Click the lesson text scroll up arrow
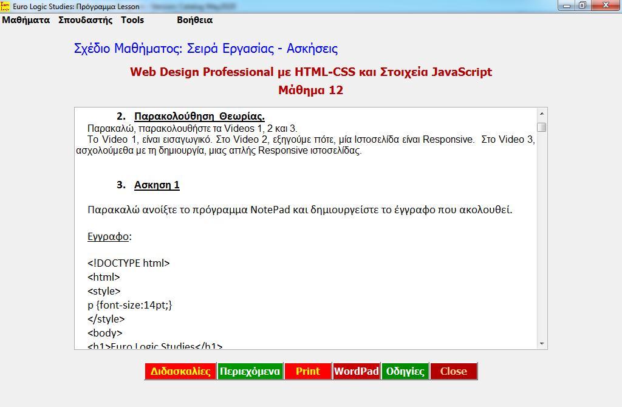 [x=542, y=114]
